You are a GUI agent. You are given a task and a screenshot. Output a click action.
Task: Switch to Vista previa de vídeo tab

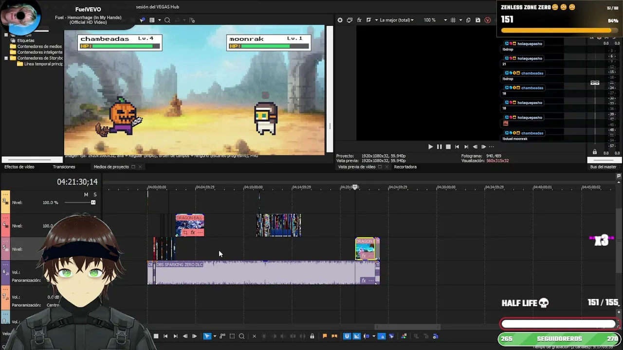(x=357, y=167)
